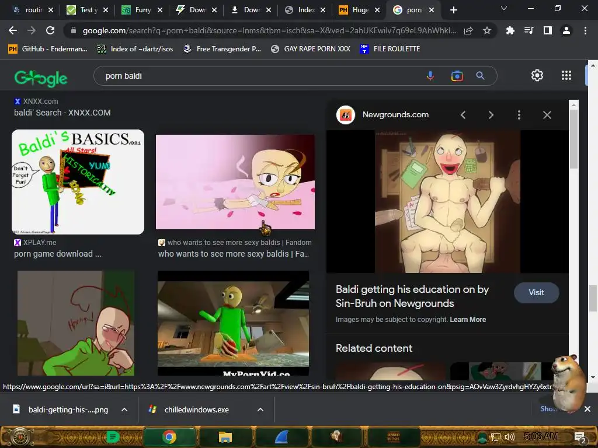The width and height of the screenshot is (598, 448).
Task: Toggle the browser side panel icon
Action: coord(547,30)
